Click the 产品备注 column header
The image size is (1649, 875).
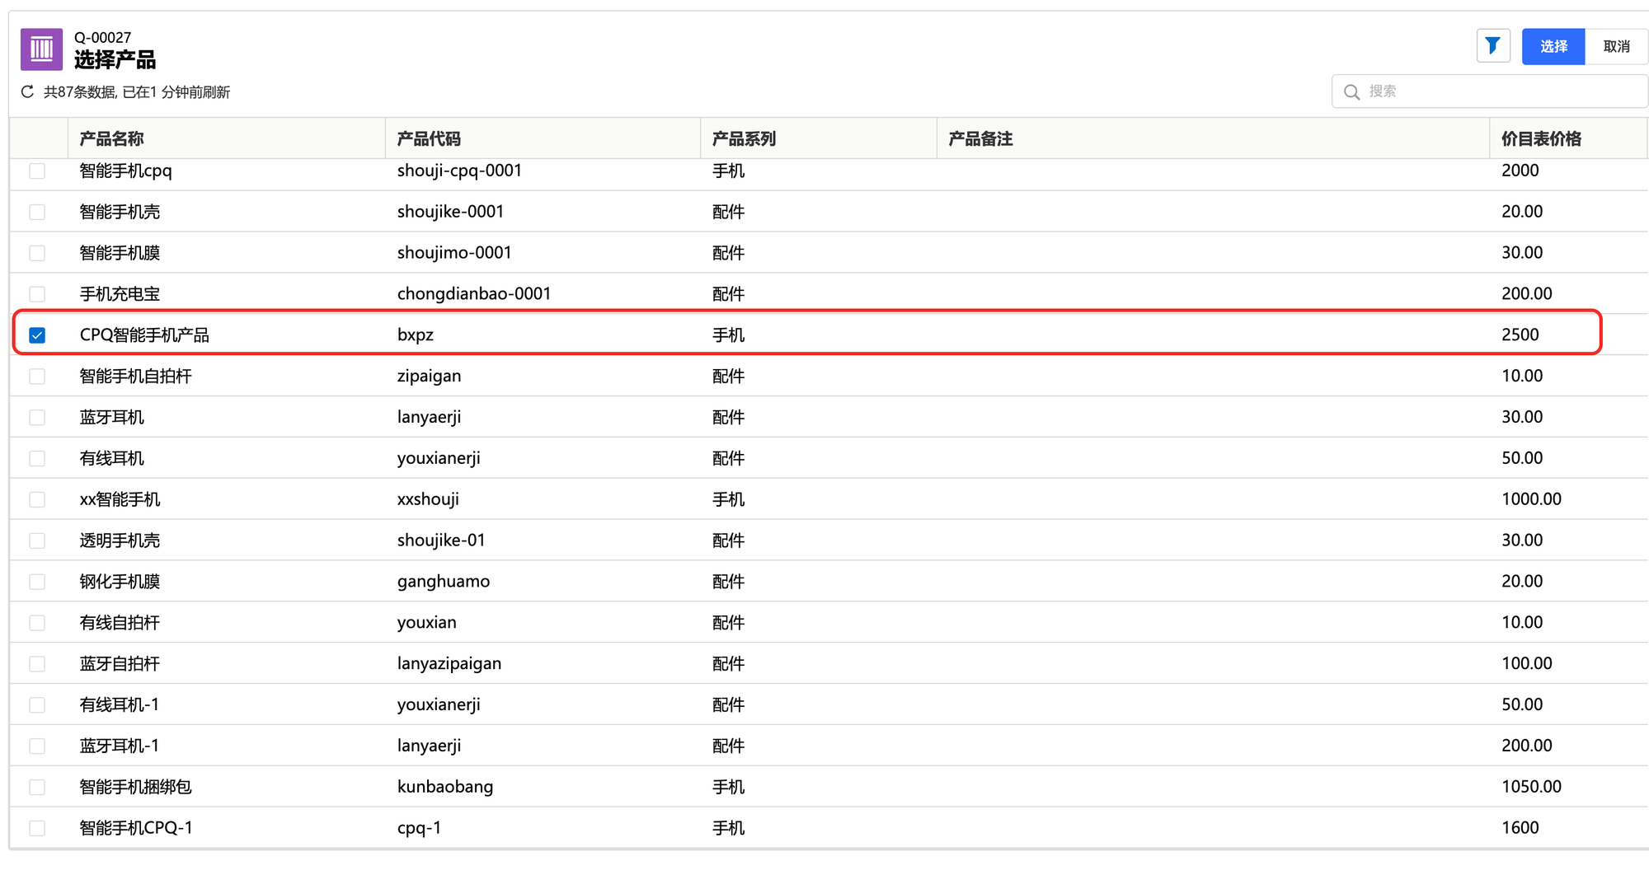980,138
